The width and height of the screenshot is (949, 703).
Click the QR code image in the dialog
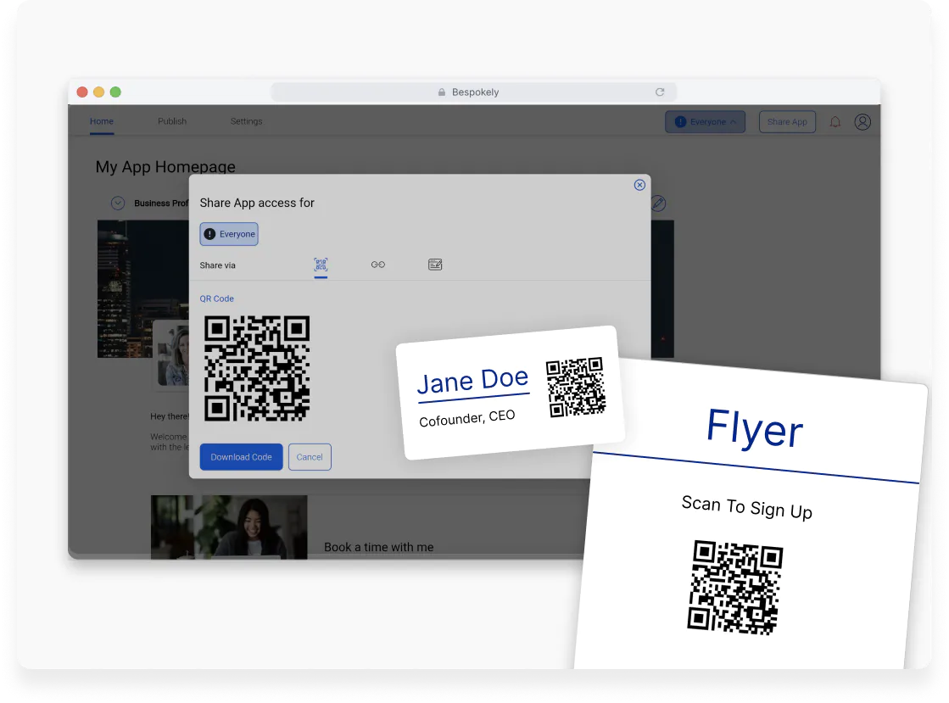257,368
